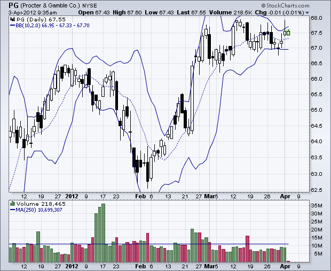Click the green highlighted latest candlestick

click(x=288, y=33)
